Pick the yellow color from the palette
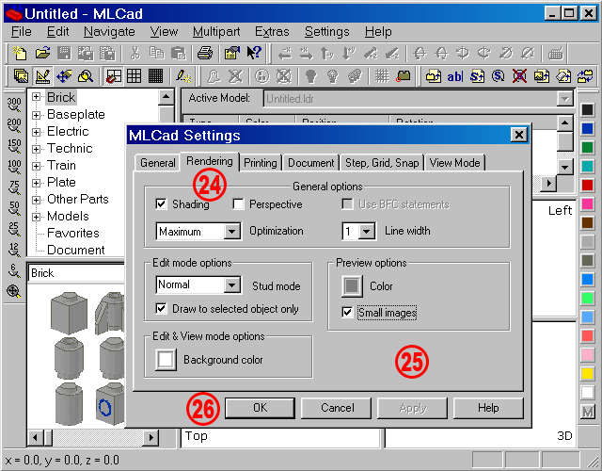 (x=587, y=373)
